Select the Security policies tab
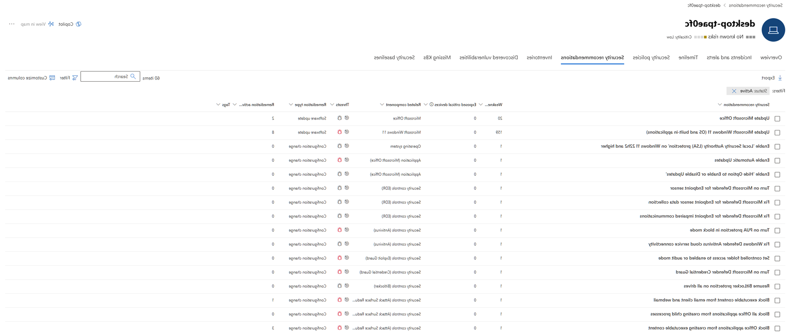Screen dimensions: 793x334 click(x=651, y=58)
